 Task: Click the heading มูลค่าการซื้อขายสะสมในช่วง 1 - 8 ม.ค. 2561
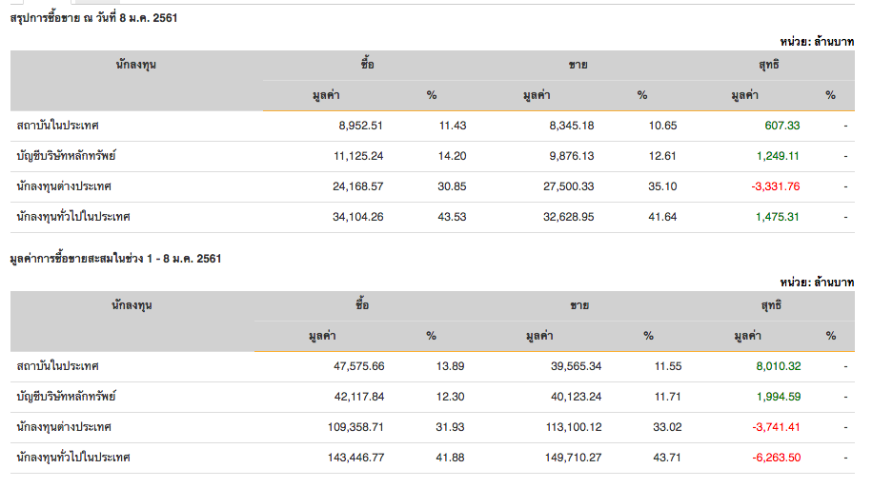click(x=115, y=259)
